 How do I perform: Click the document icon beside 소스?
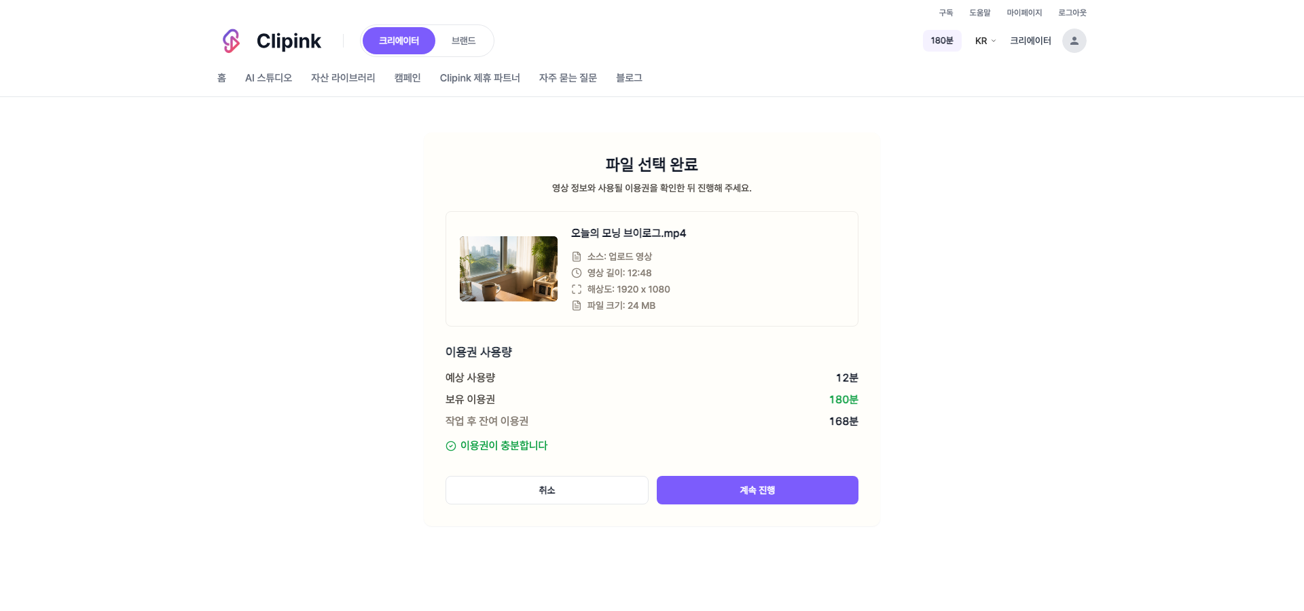click(577, 257)
